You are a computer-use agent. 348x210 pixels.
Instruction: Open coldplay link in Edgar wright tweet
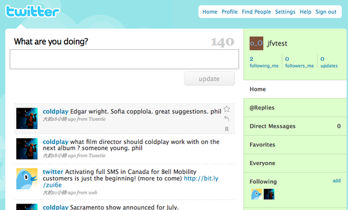(56, 112)
